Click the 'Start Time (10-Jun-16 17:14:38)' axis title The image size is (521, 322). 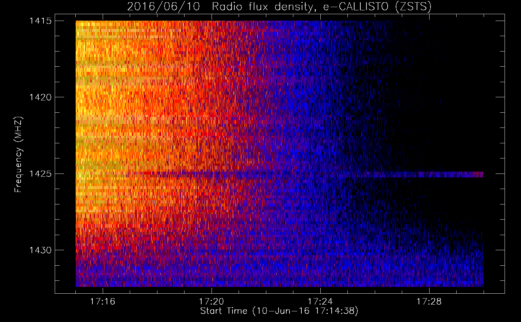click(279, 311)
